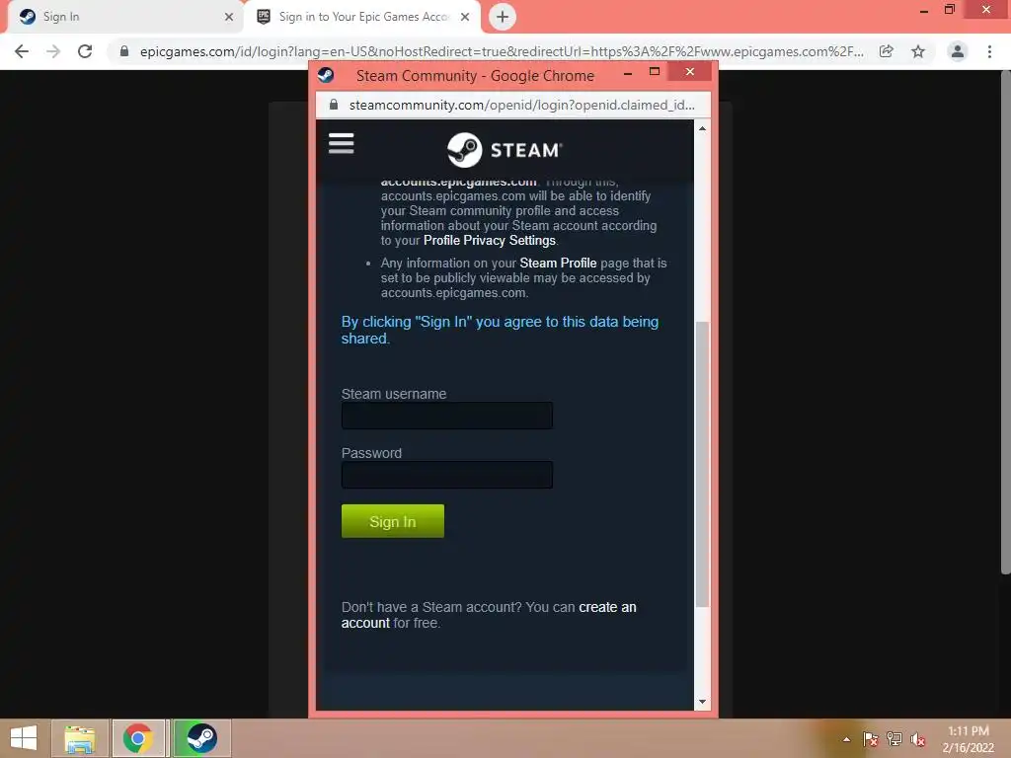
Task: Click Chrome icon in taskbar
Action: coord(138,738)
